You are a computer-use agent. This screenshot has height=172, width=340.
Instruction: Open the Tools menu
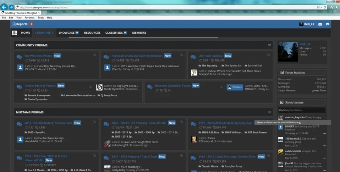pos(41,18)
